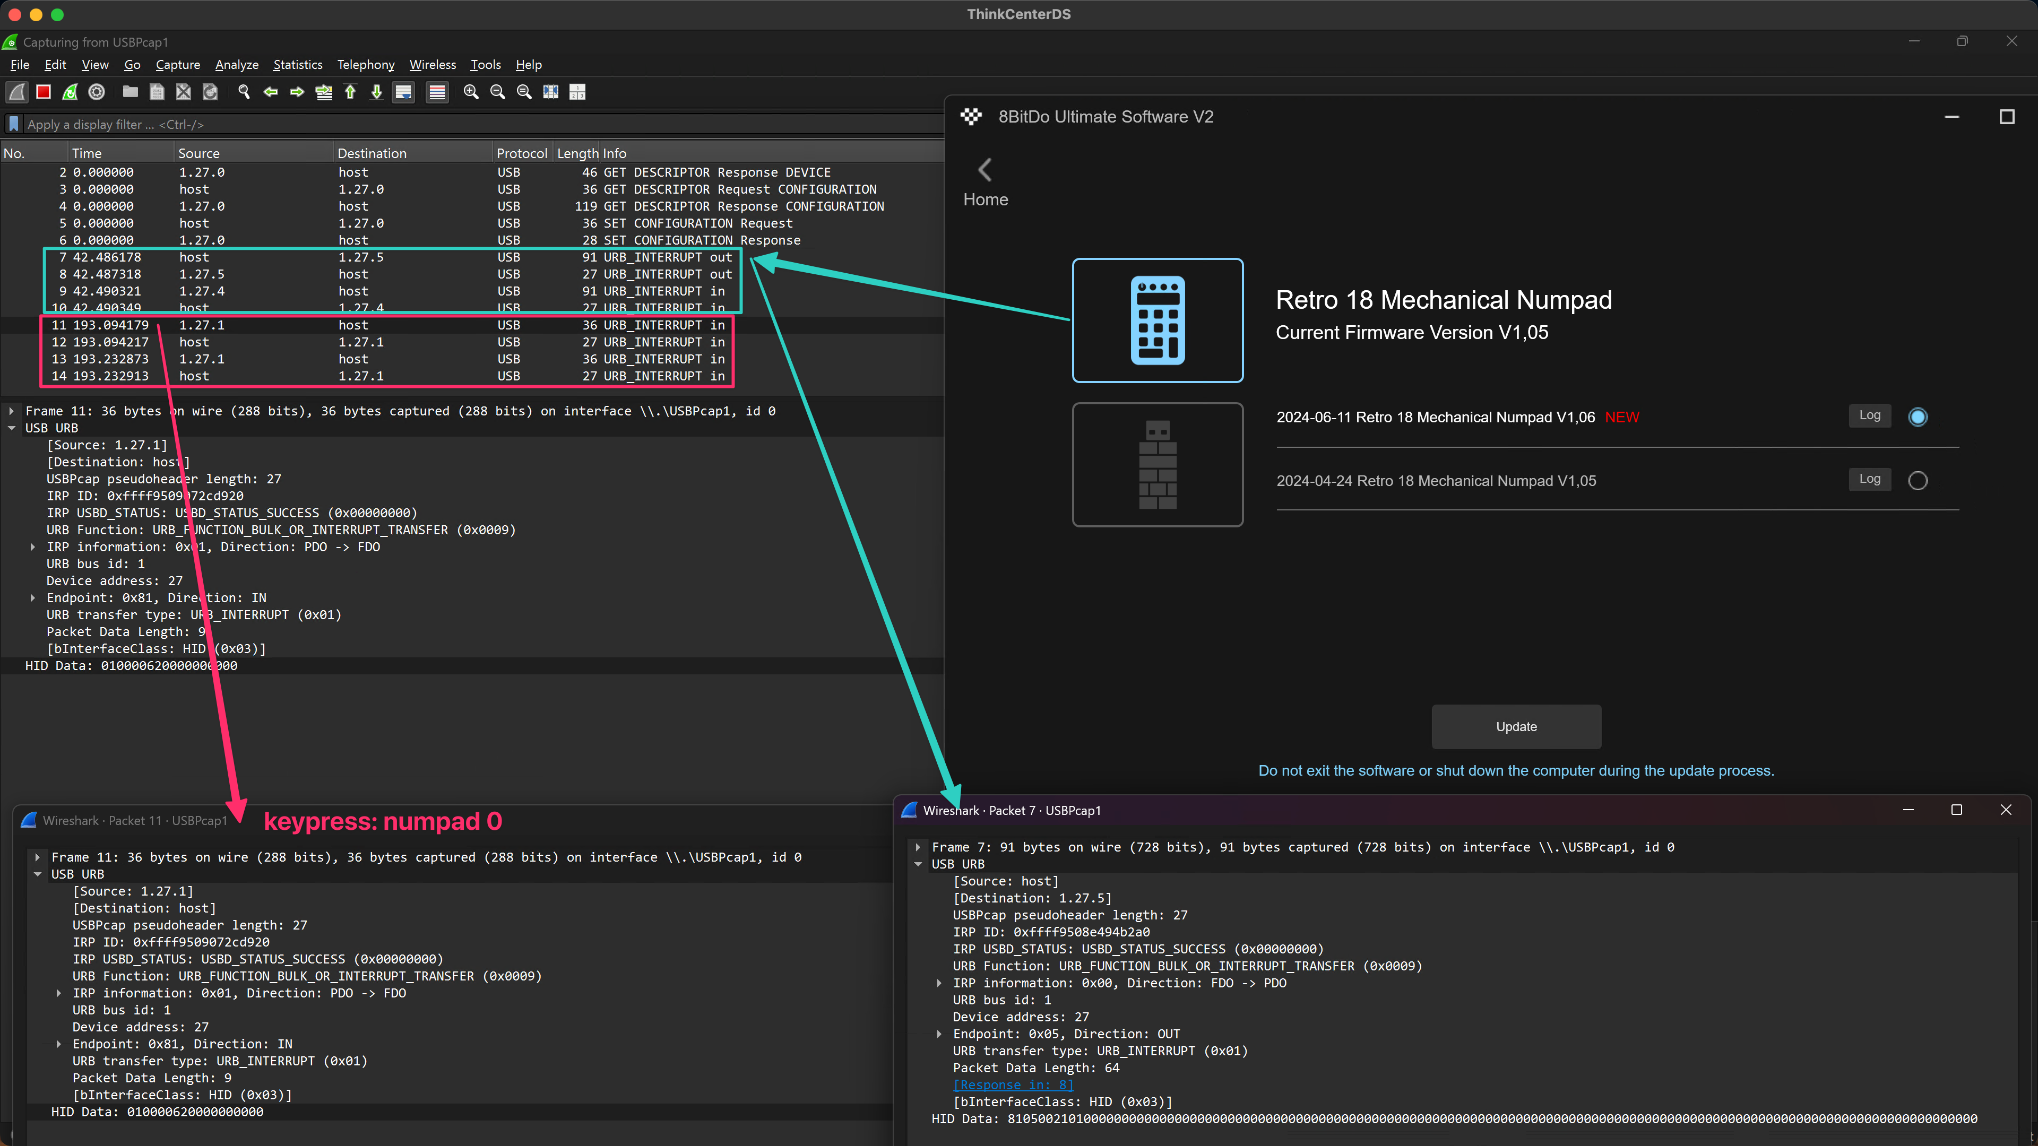The width and height of the screenshot is (2038, 1146).
Task: Open capture options gear icon
Action: (97, 92)
